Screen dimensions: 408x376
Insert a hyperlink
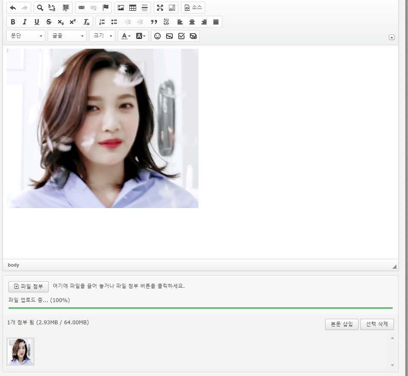pos(82,8)
